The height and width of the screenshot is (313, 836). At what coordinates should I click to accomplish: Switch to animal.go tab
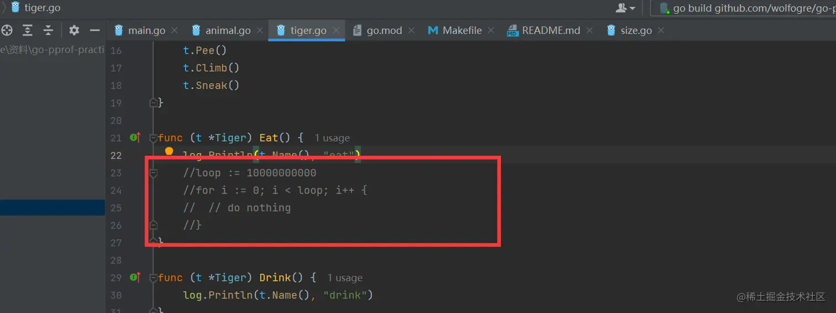[x=228, y=30]
